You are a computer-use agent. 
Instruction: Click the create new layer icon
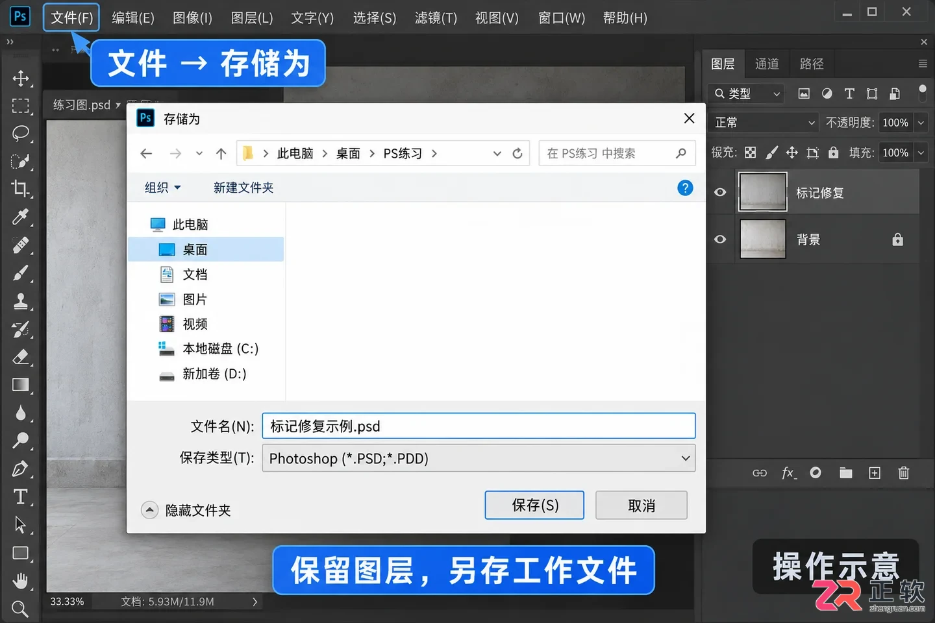pos(875,473)
